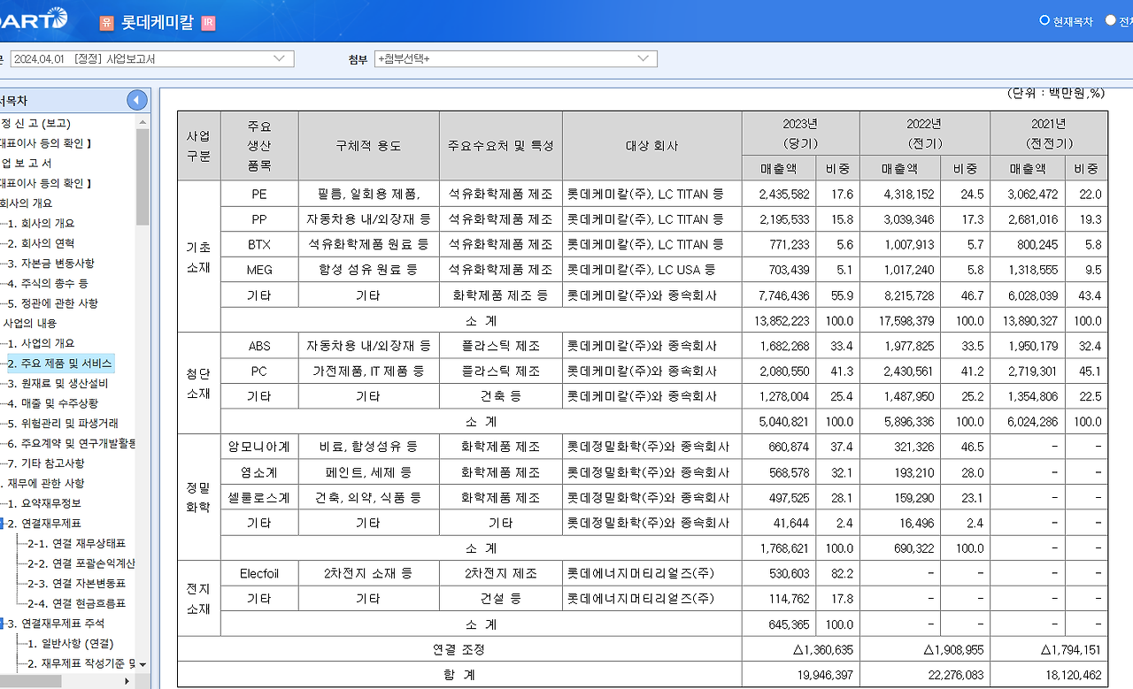
Task: Click the orange 유 market badge
Action: 106,24
